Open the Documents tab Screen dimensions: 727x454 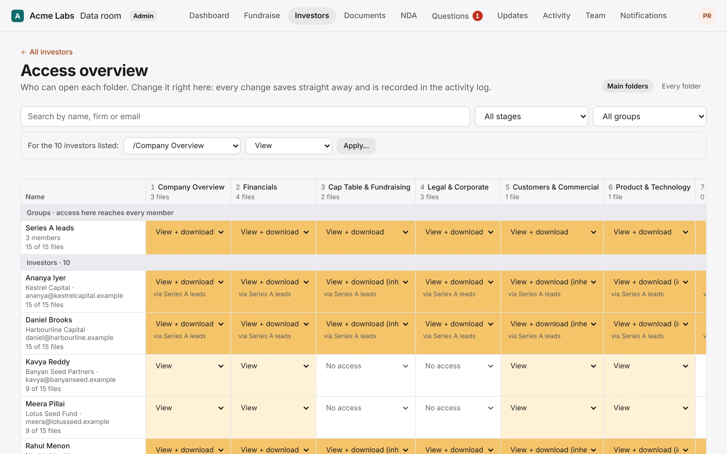pos(365,16)
